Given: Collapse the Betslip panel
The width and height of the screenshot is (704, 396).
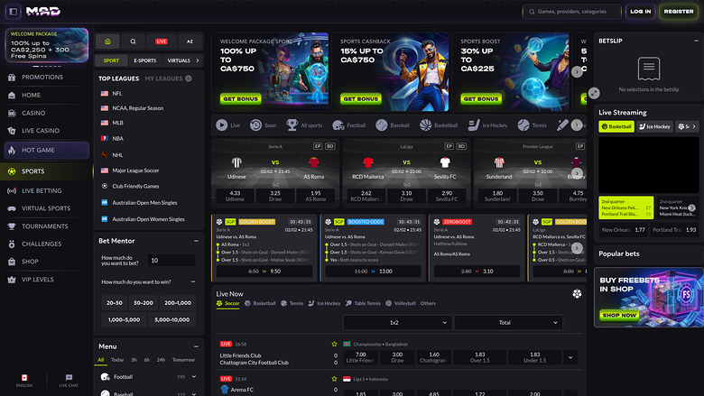Looking at the screenshot, I should tap(696, 41).
